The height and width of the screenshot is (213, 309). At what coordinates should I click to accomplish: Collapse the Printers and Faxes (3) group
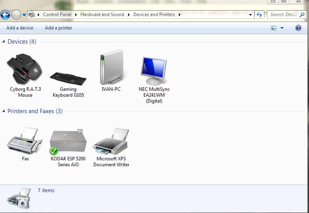pos(4,111)
